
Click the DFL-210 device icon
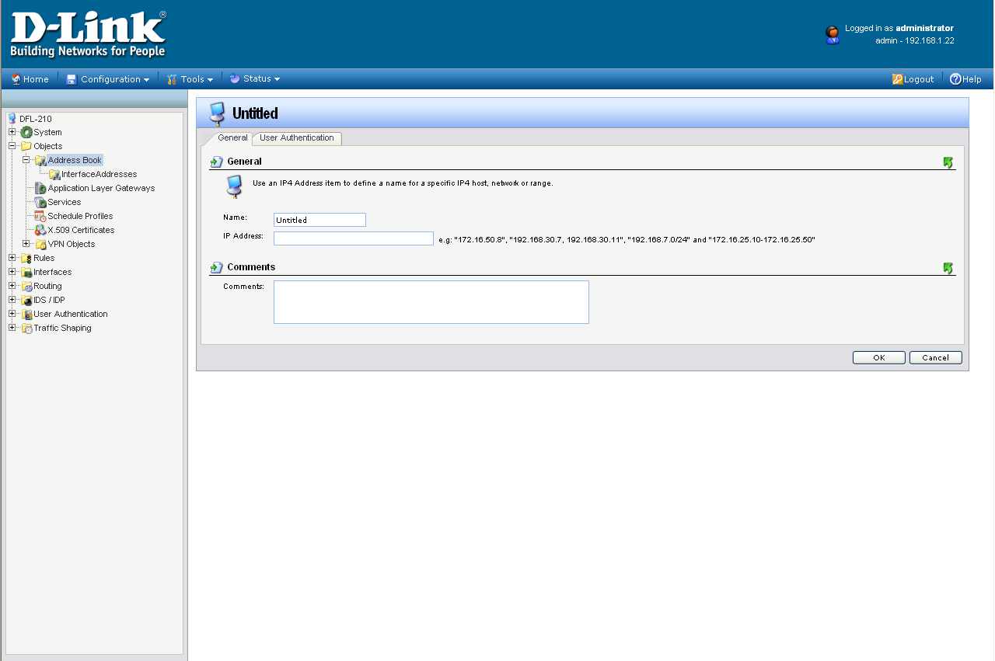12,118
